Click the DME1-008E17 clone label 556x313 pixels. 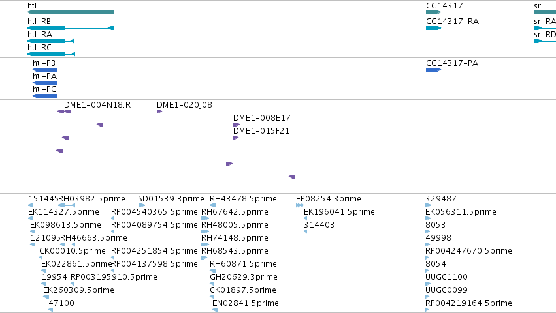[262, 118]
